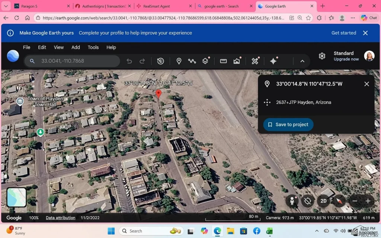Add a placemark pin

(x=179, y=61)
